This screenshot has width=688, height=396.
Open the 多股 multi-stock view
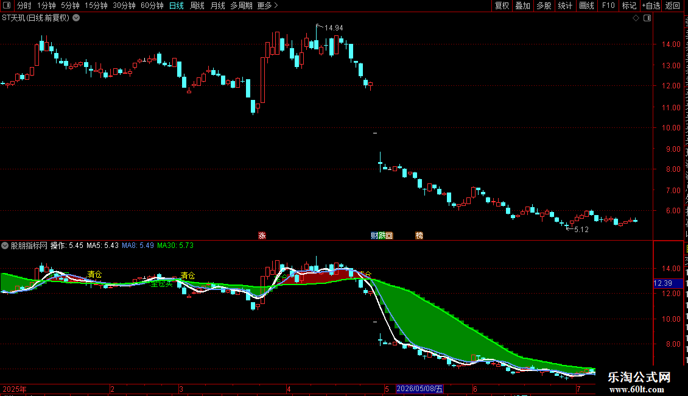coord(544,5)
